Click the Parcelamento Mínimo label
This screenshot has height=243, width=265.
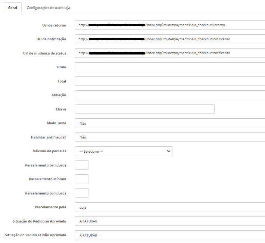[x=47, y=179]
